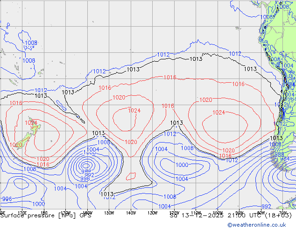Click the '150W' longitude label

pyautogui.click(x=109, y=213)
